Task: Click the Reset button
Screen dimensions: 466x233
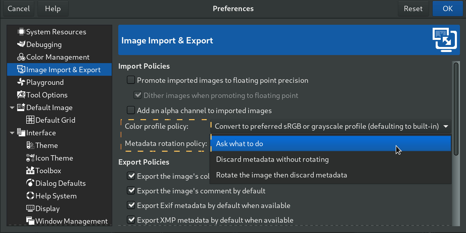Action: click(413, 8)
